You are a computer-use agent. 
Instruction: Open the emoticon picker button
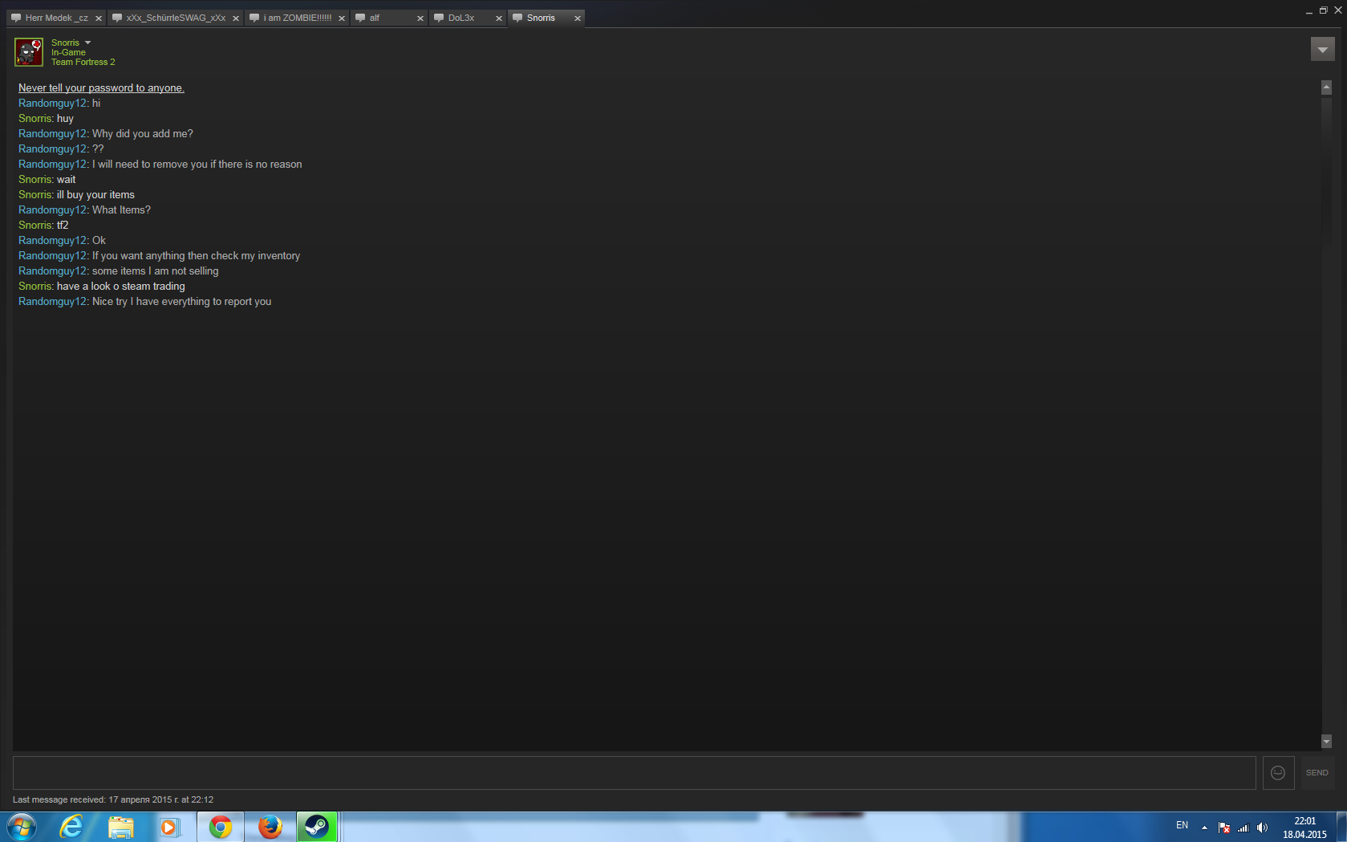coord(1278,772)
